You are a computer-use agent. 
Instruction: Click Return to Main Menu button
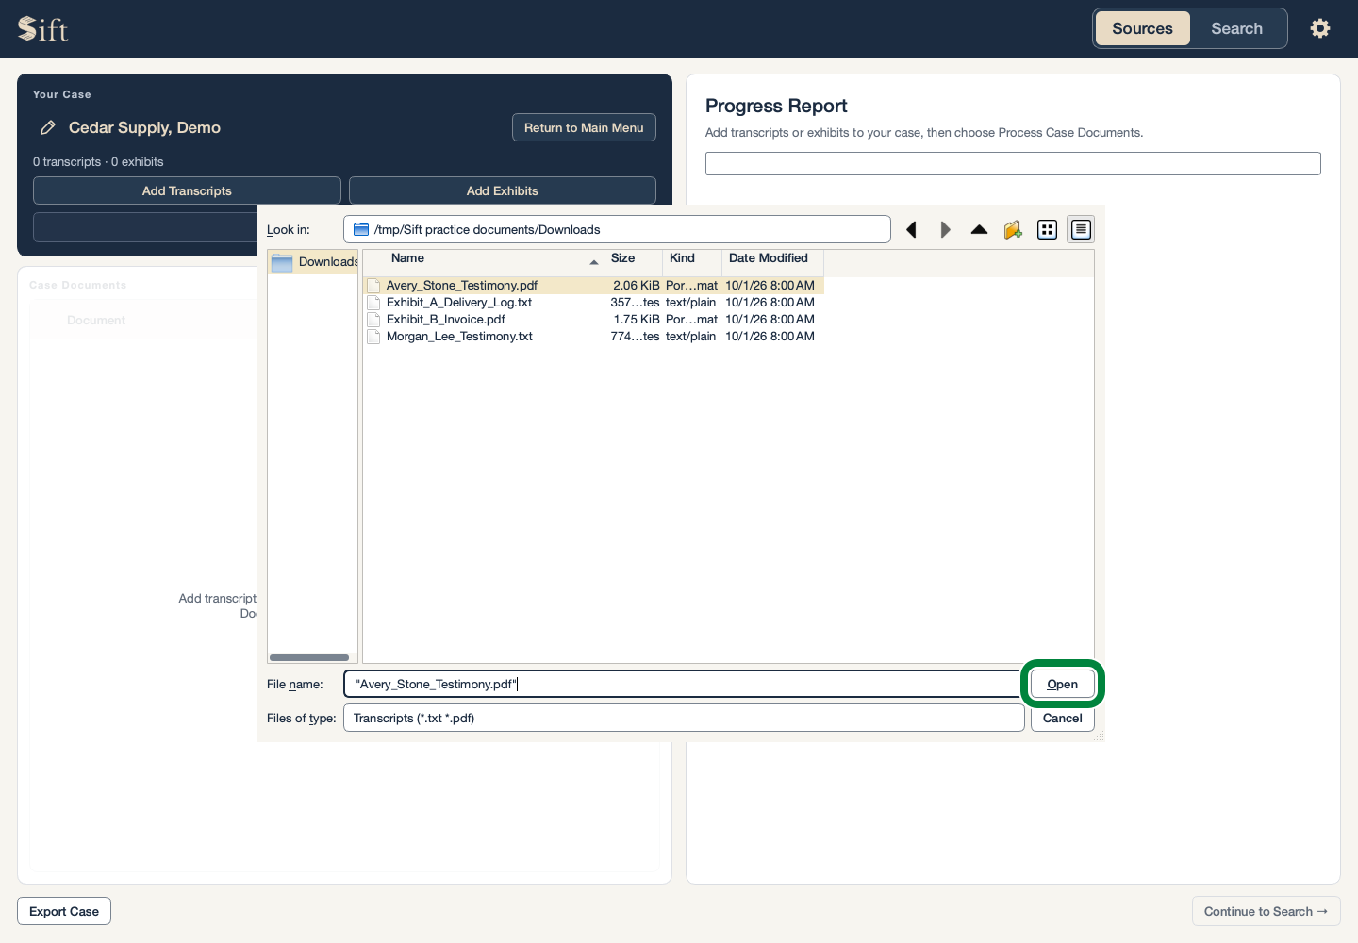coord(584,127)
